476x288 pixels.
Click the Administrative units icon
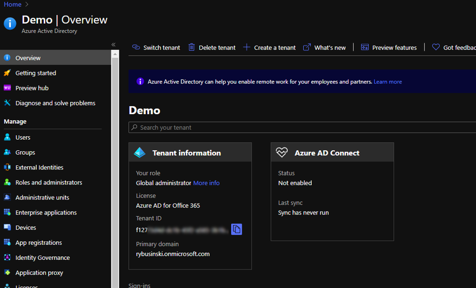coord(7,197)
